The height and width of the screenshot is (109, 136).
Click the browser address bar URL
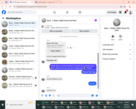[32, 7]
